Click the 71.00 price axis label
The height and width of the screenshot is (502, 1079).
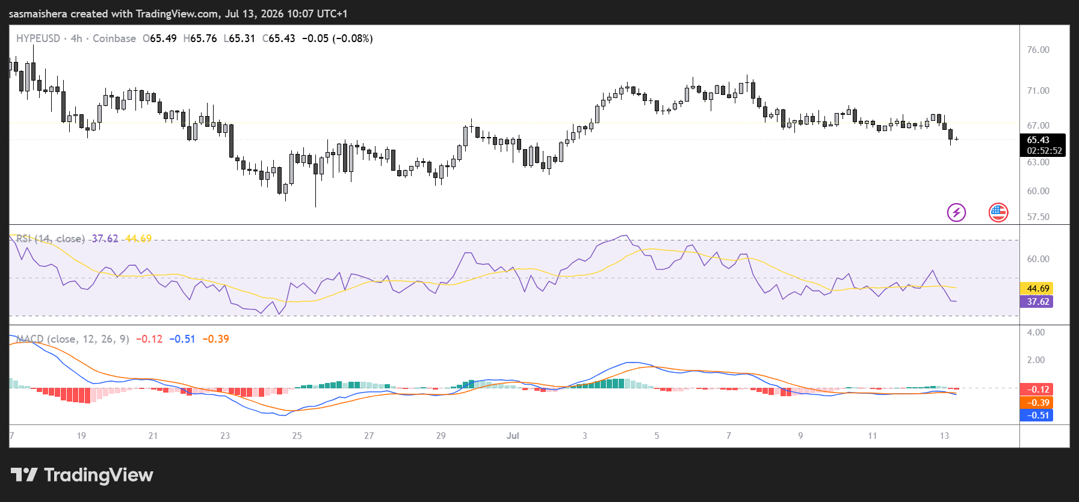coord(1038,91)
